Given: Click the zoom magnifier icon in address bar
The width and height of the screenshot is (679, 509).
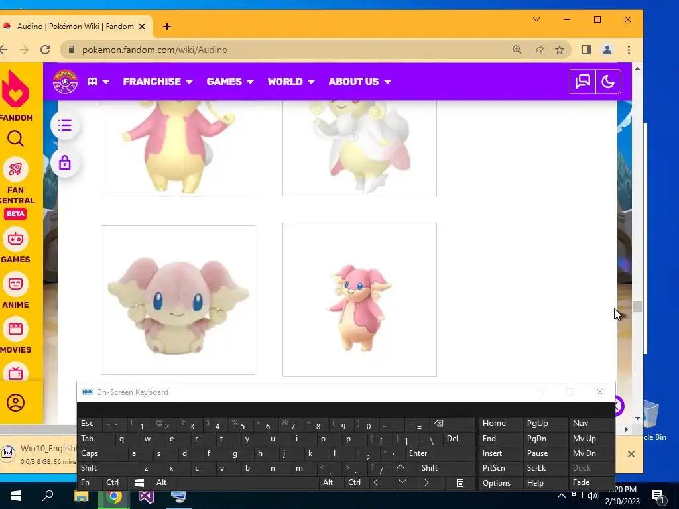Looking at the screenshot, I should click(x=517, y=50).
